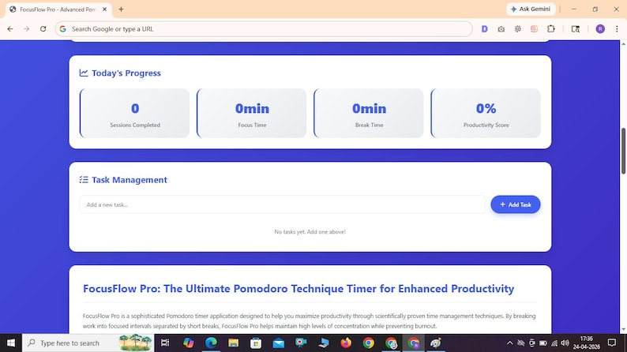Click the 0% Productivity Score card
Screen dimensions: 627x352
(x=486, y=114)
